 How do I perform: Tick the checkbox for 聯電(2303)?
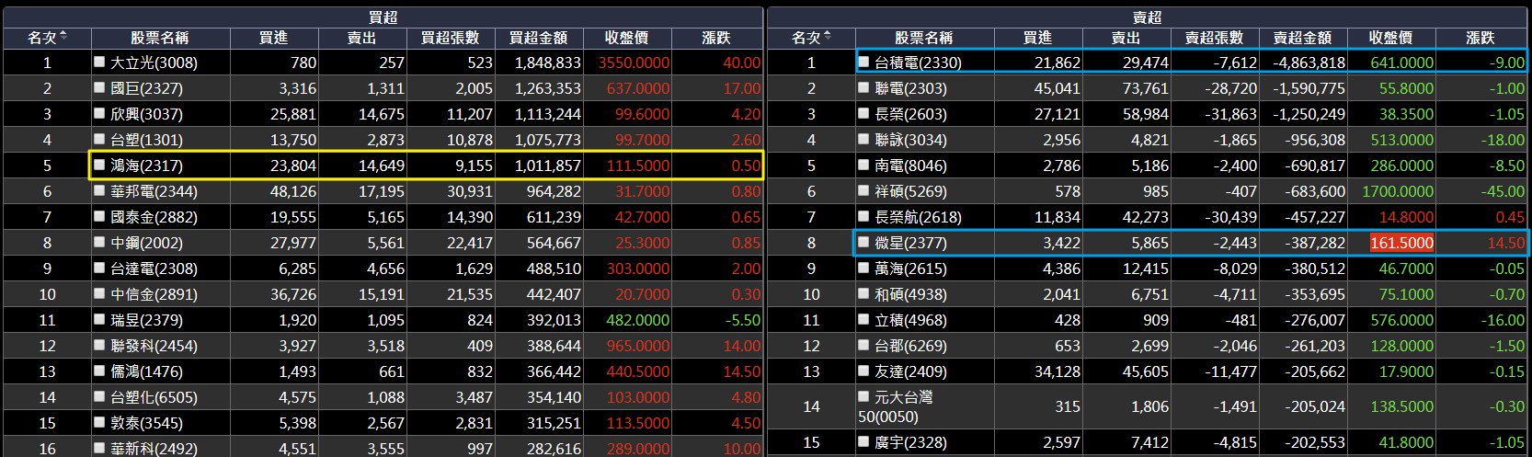click(x=863, y=87)
